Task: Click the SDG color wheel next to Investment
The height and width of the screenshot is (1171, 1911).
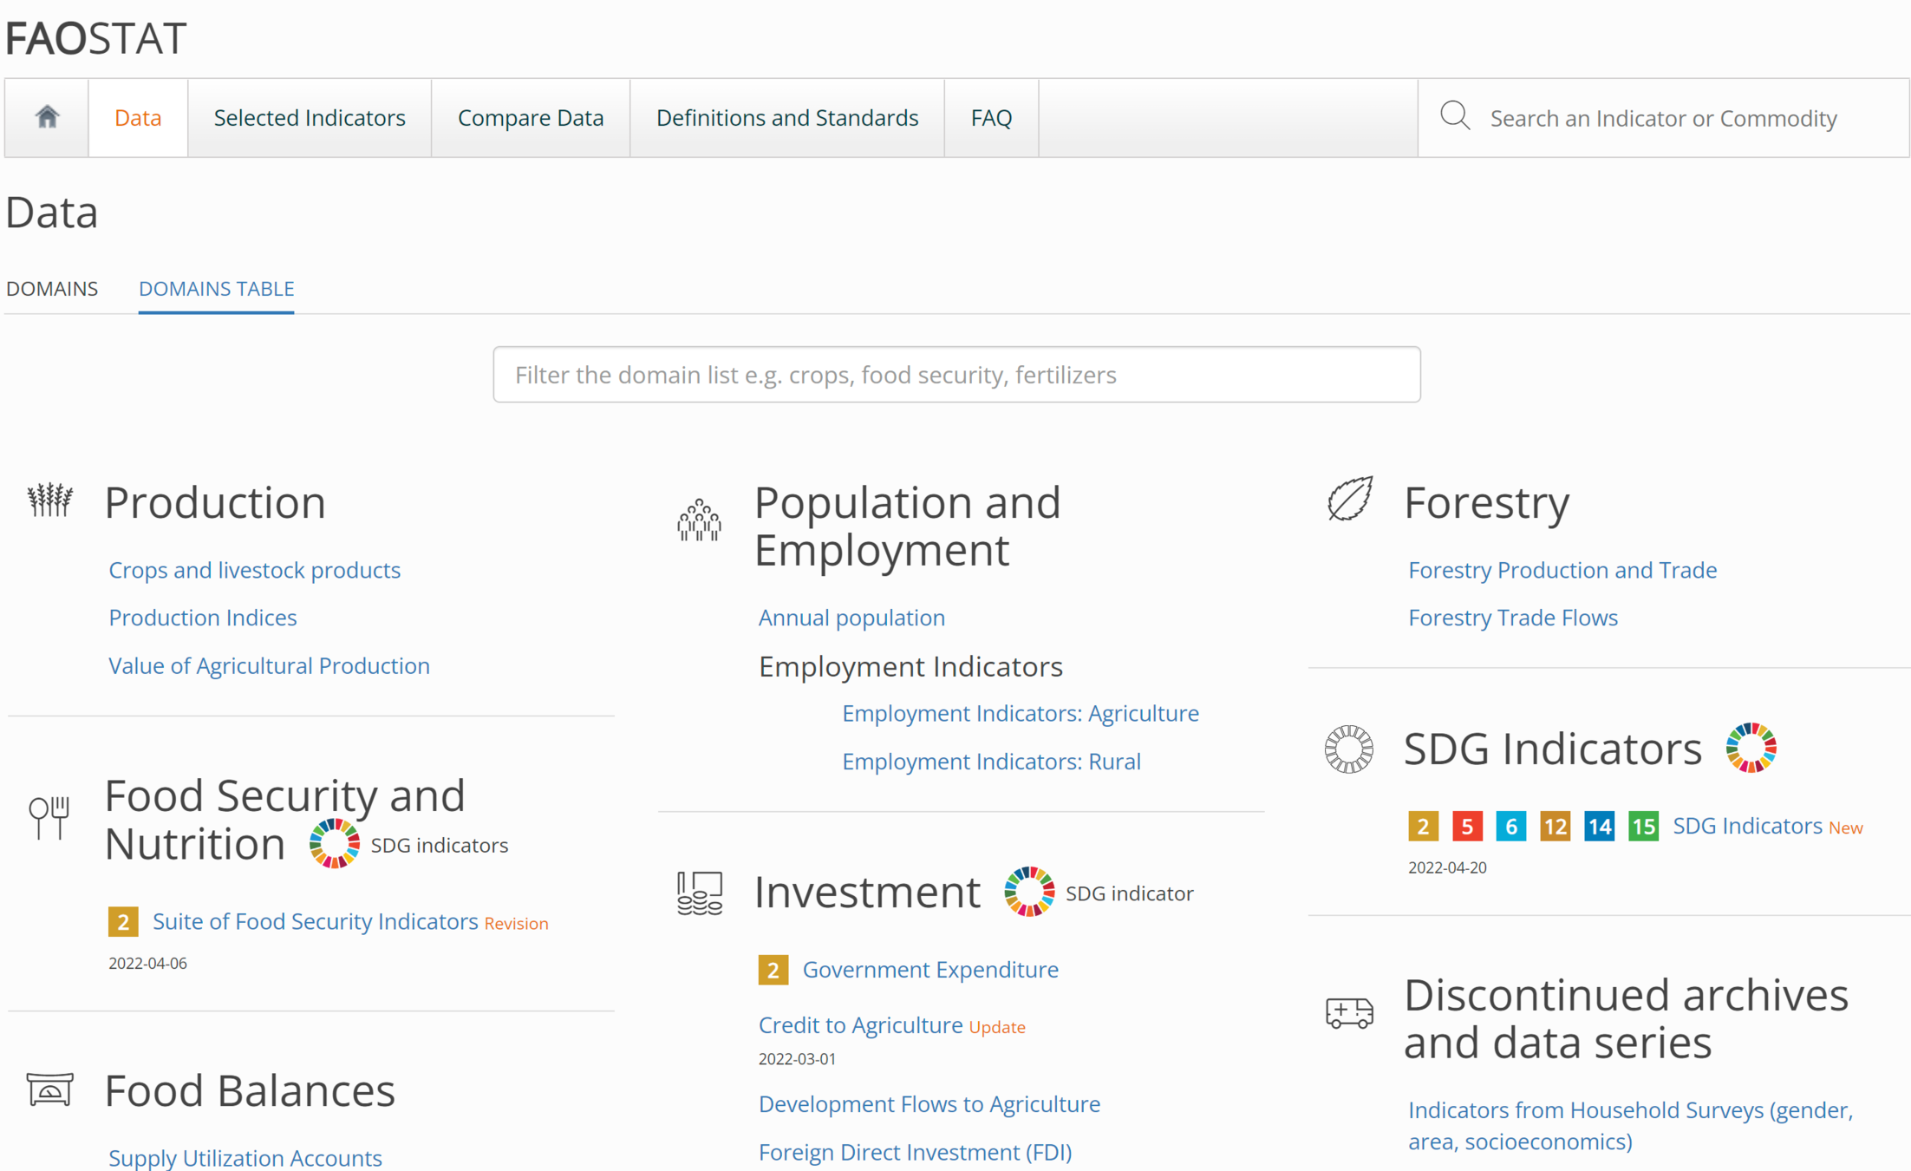Action: pyautogui.click(x=1029, y=892)
